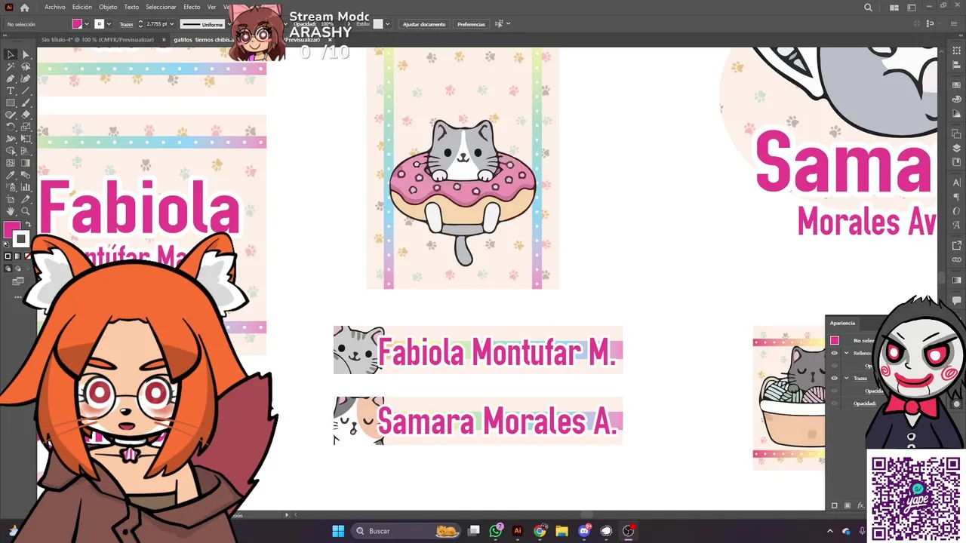Set None mode below the fill swatch

coord(28,256)
